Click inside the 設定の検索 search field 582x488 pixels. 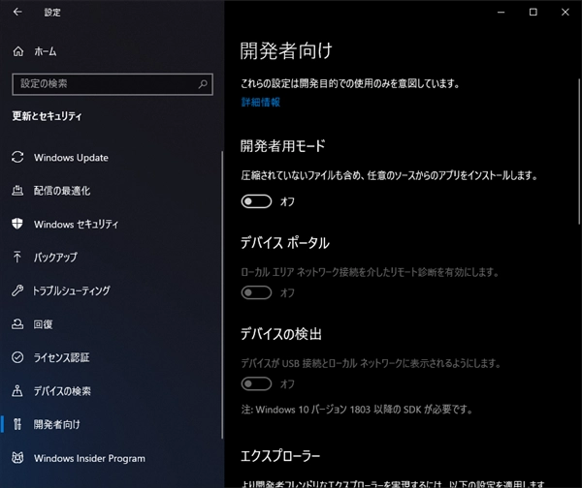tap(113, 84)
